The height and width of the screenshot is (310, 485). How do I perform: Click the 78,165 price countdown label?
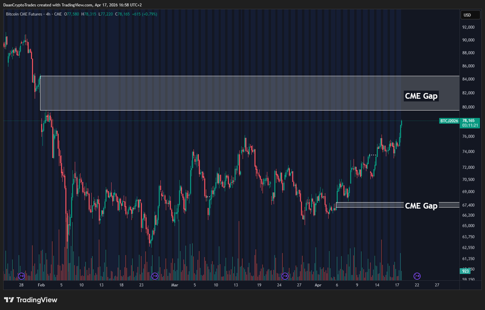coord(470,123)
